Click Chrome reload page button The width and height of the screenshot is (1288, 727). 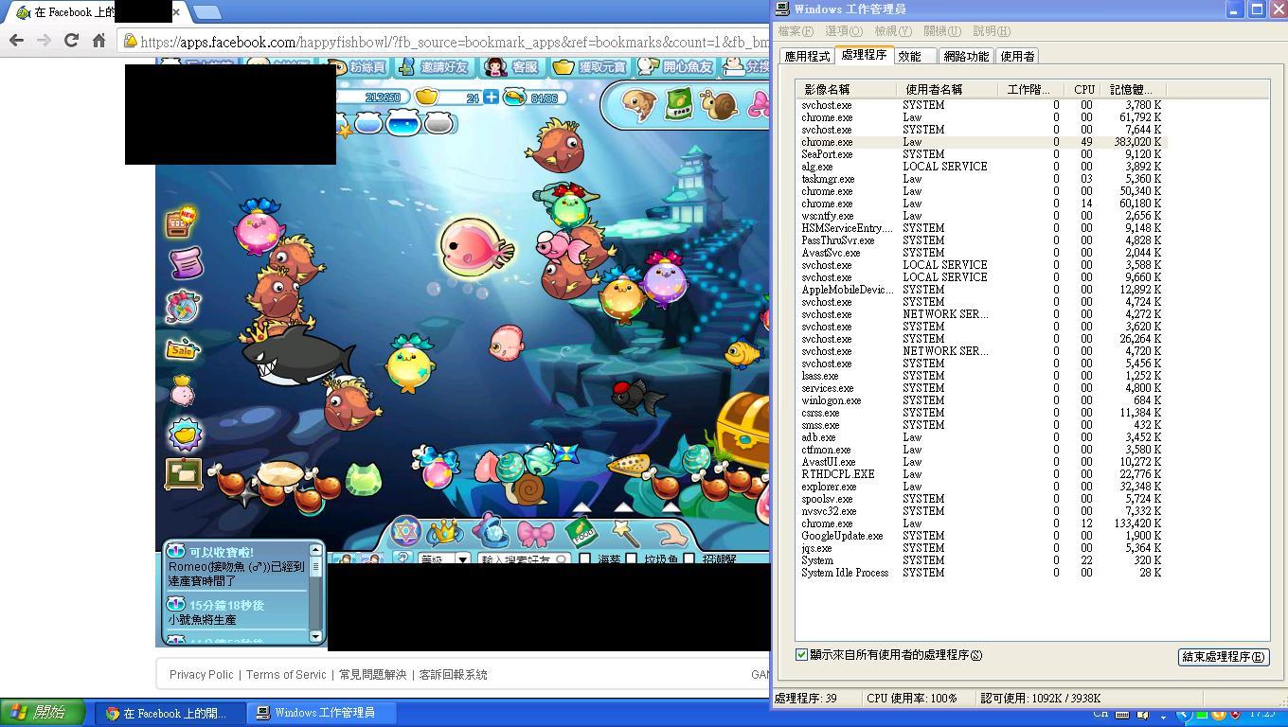pyautogui.click(x=70, y=41)
